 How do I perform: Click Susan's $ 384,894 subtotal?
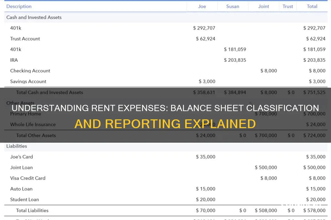[235, 92]
